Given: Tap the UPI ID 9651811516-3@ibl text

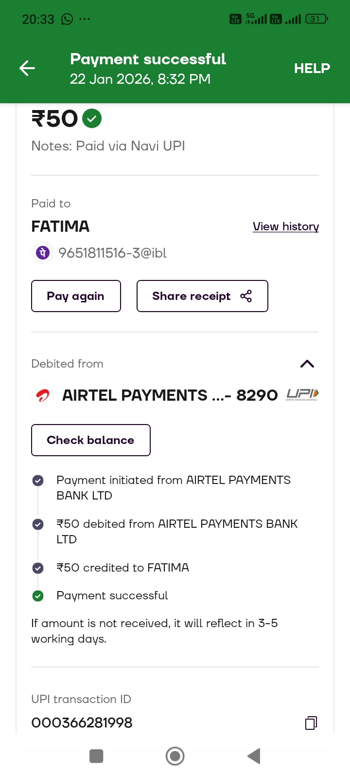Looking at the screenshot, I should point(112,253).
